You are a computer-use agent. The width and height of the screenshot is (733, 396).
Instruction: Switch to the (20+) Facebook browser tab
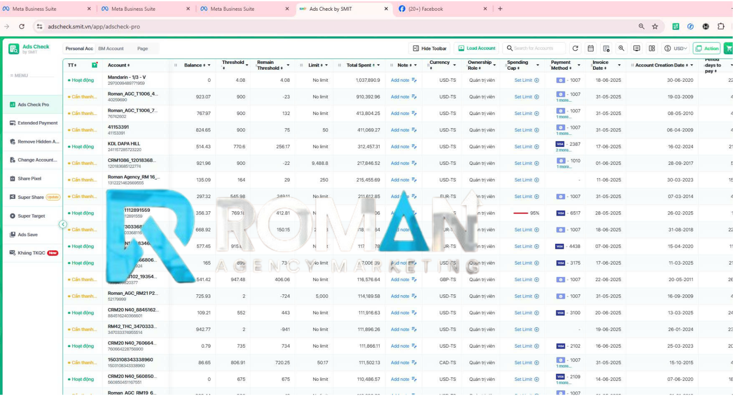[442, 8]
